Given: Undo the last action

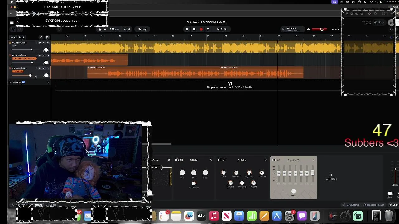Looking at the screenshot, I should tap(13, 29).
